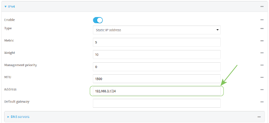Click the Management priority input field
Image resolution: width=269 pixels, height=123 pixels.
(x=157, y=67)
